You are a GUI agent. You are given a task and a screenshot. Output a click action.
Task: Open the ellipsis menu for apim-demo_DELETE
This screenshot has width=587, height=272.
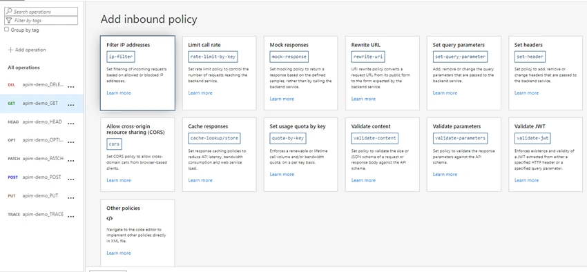coord(70,87)
